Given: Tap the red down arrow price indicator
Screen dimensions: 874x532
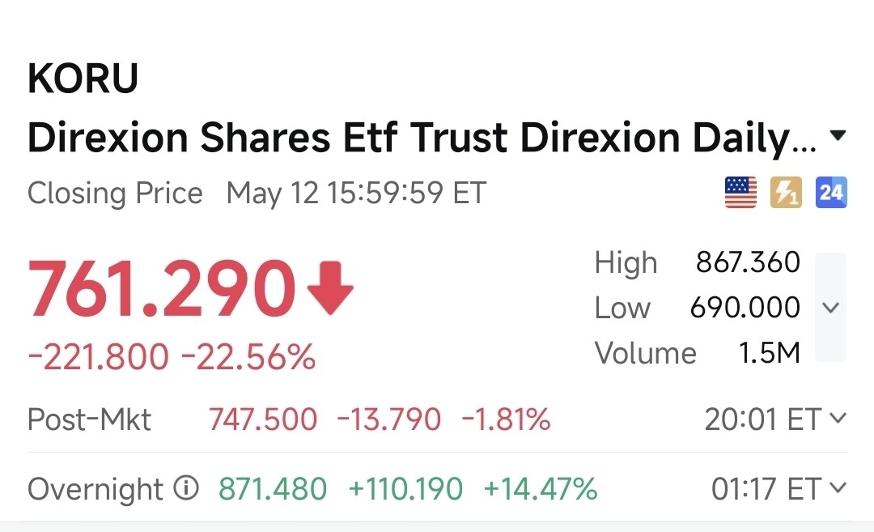Looking at the screenshot, I should coord(330,287).
